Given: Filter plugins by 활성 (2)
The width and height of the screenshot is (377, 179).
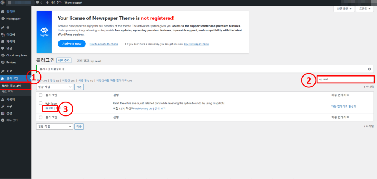Looking at the screenshot, I should pos(54,81).
